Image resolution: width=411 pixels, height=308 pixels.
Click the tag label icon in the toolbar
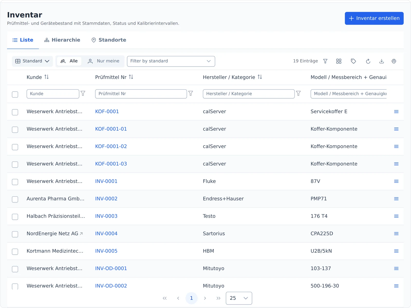(x=353, y=61)
